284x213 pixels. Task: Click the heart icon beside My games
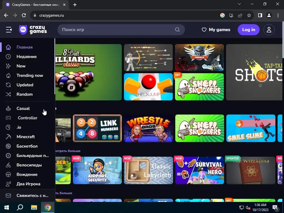point(204,30)
